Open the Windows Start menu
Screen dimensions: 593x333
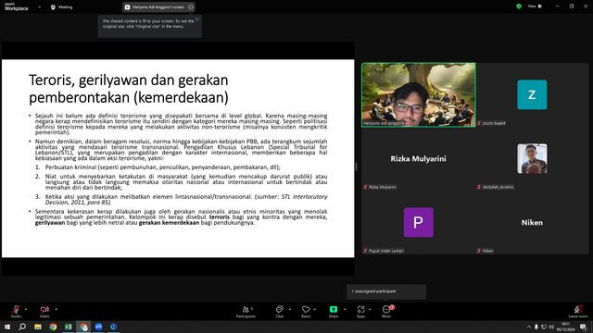[x=7, y=327]
